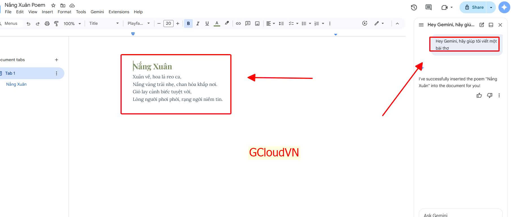Open the Playfair font dropdown
This screenshot has height=217, width=512.
pyautogui.click(x=139, y=24)
